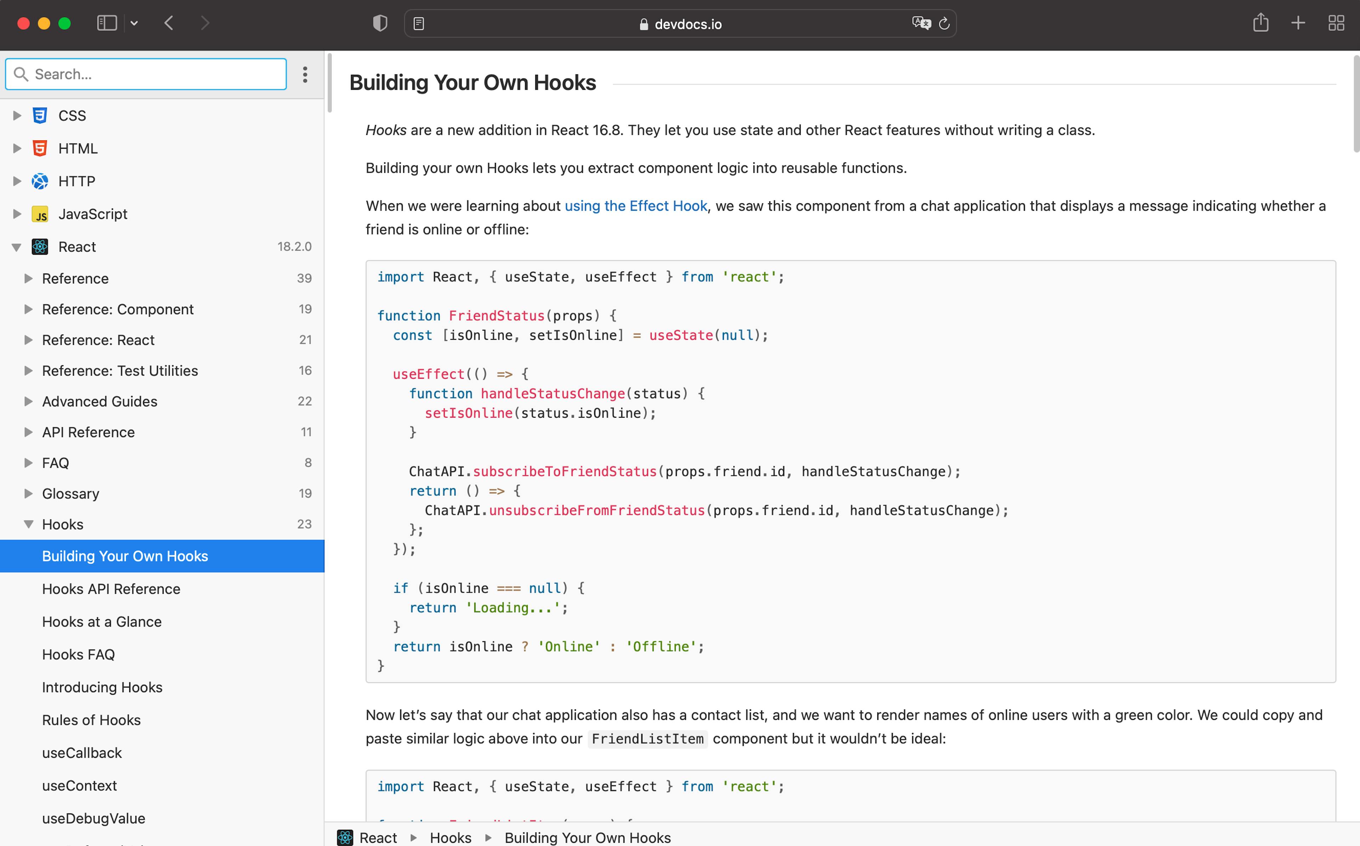Click the sidebar scrollbar thumb
Viewport: 1360px width, 846px height.
click(x=329, y=83)
